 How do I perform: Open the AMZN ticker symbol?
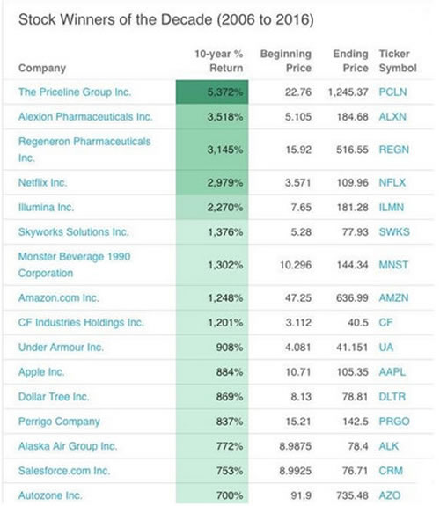tap(393, 297)
